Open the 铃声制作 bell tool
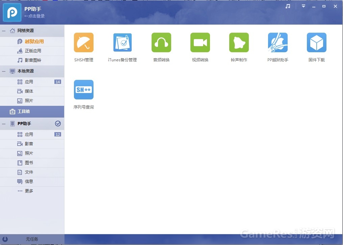 [239, 42]
